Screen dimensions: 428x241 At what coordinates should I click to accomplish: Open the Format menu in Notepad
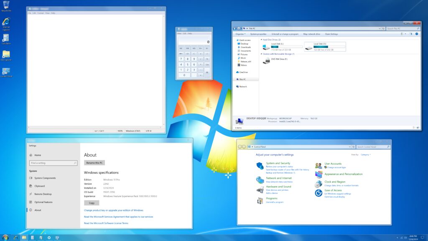point(41,13)
